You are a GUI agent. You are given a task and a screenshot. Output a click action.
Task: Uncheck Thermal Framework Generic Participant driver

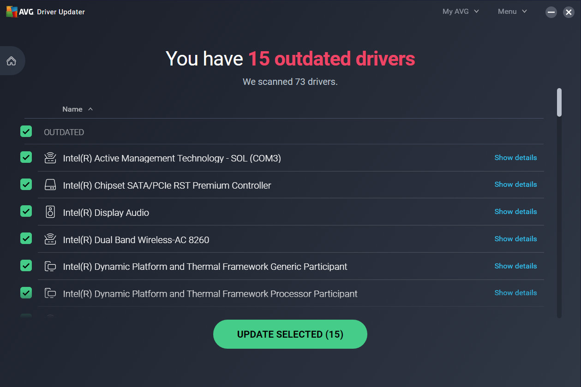26,266
